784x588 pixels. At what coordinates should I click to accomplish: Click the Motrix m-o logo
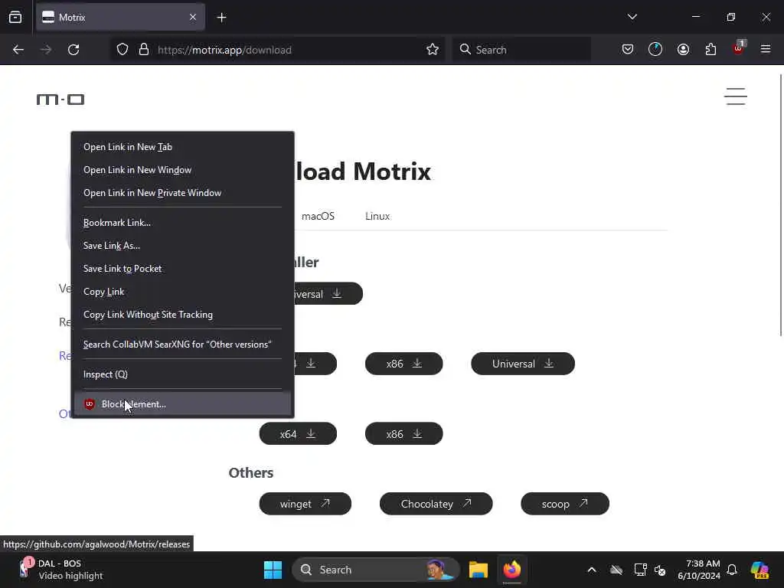click(x=60, y=100)
